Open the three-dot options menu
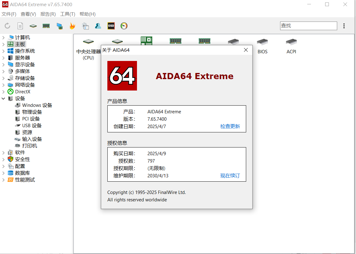356x254 pixels. 344,26
